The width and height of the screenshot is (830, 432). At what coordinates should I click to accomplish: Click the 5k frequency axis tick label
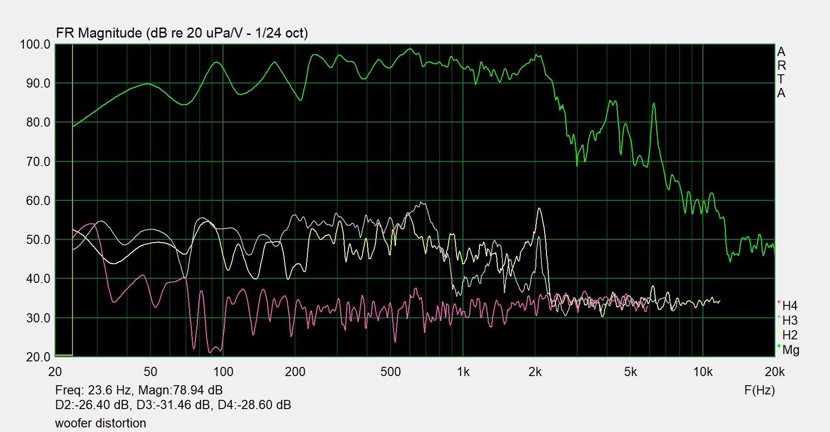coord(630,372)
